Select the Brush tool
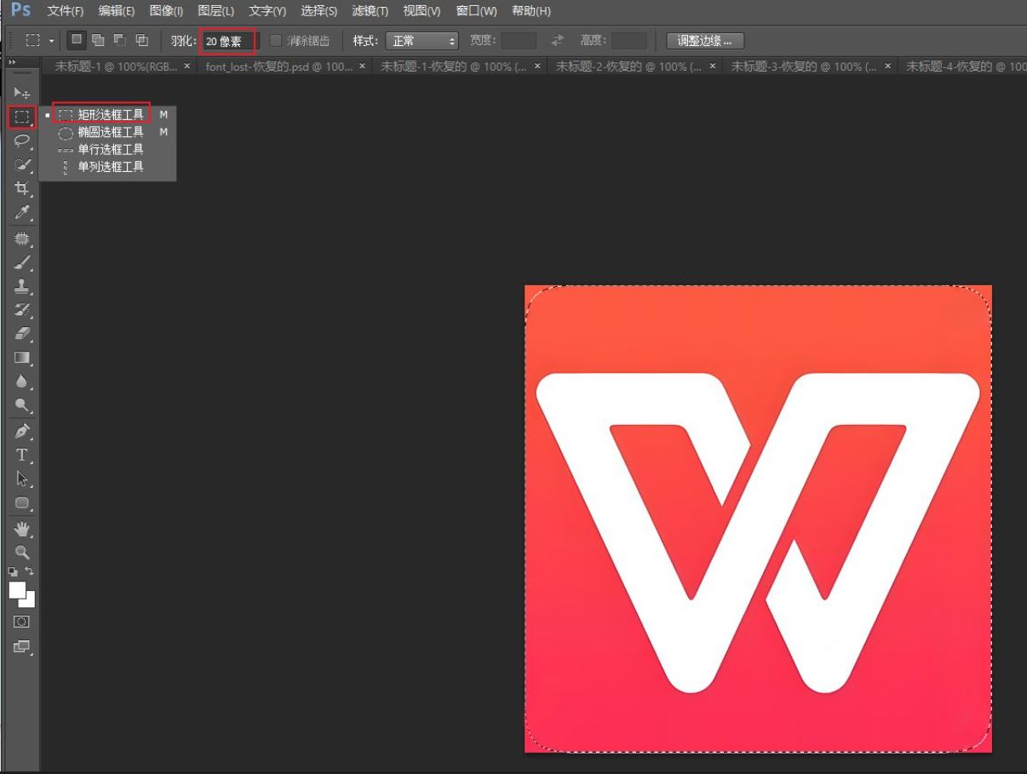Viewport: 1027px width, 774px height. point(22,264)
